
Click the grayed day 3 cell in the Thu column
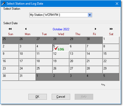pos(77,77)
